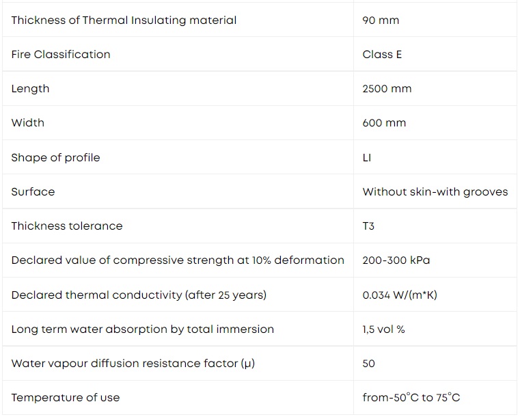Select the Surface row label

pos(33,191)
